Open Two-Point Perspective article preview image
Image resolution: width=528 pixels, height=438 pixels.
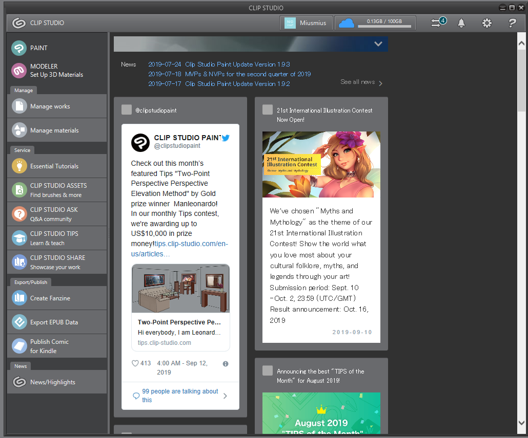180,289
